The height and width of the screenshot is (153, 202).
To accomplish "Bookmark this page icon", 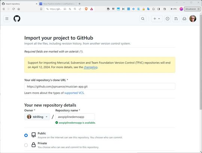I will point(41,9).
